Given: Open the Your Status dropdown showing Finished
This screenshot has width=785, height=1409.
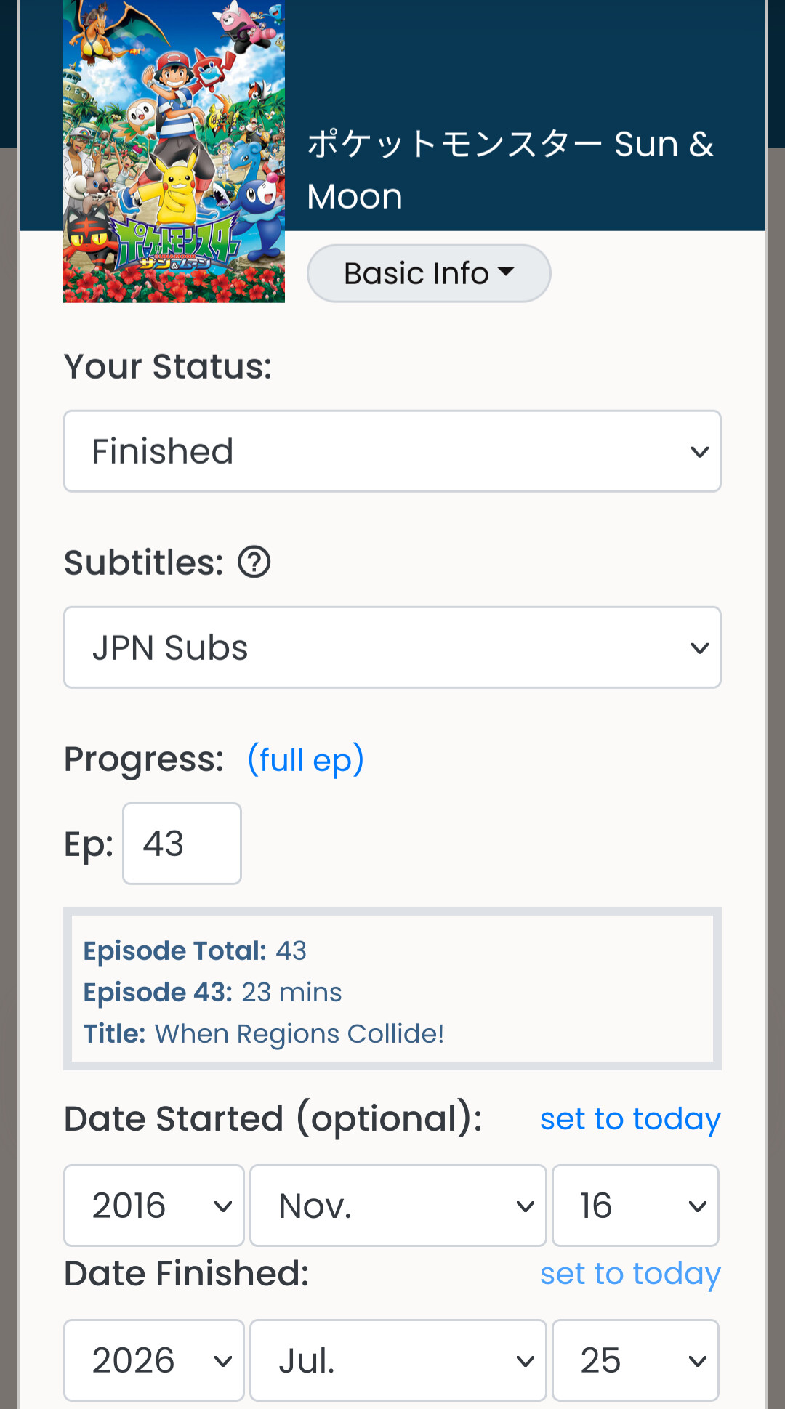Looking at the screenshot, I should pyautogui.click(x=392, y=451).
